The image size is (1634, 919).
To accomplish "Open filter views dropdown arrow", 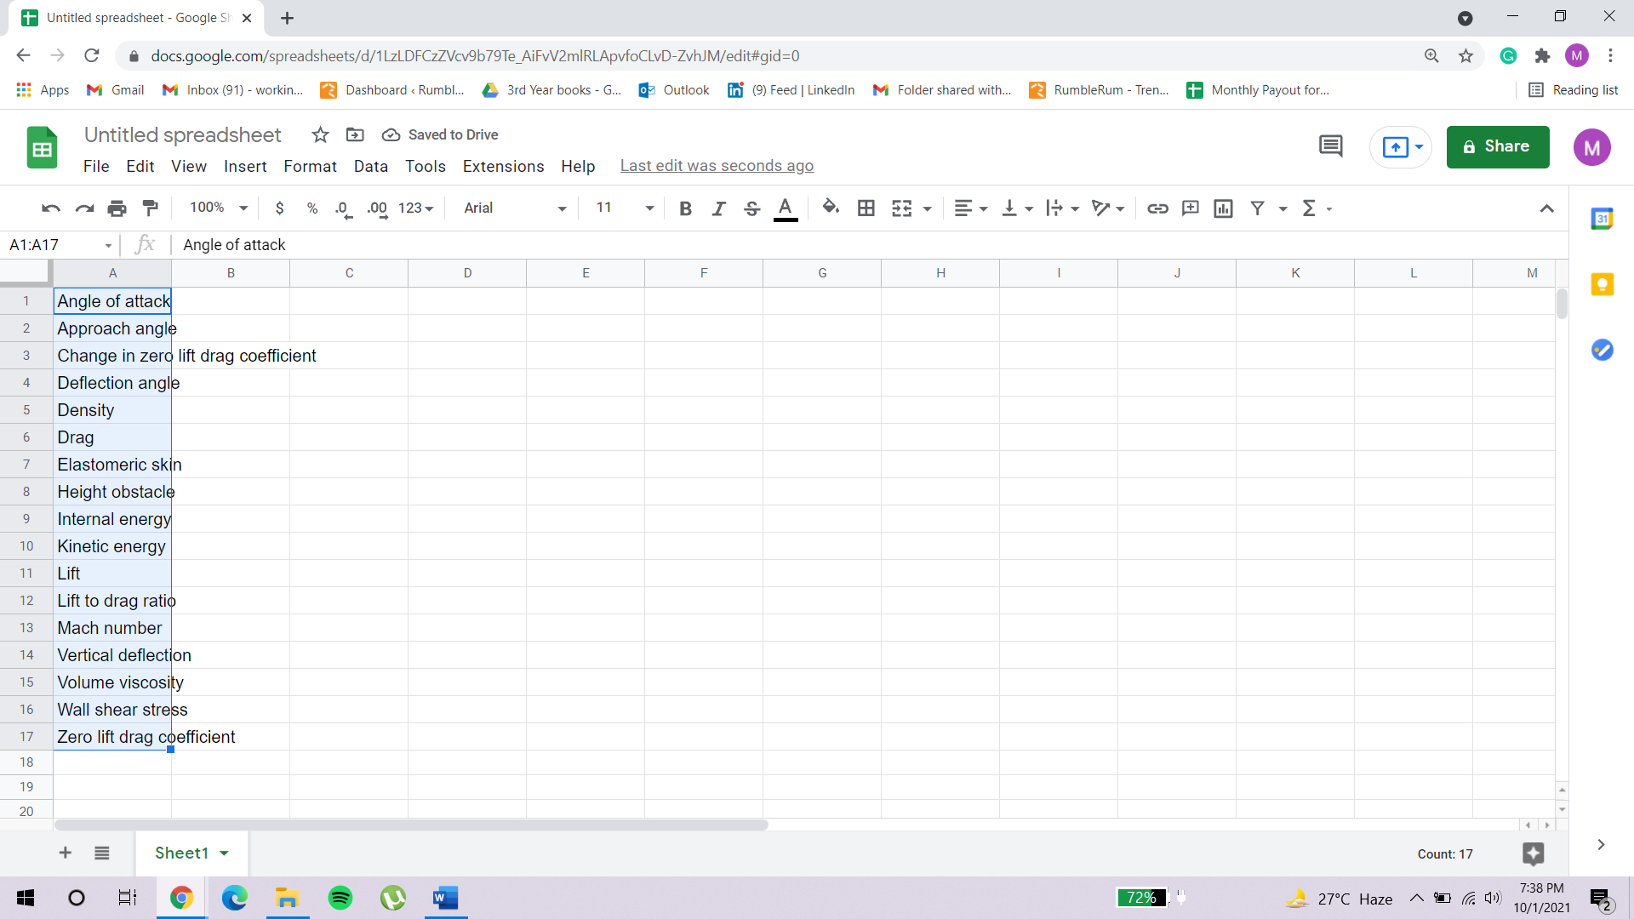I will [x=1283, y=208].
